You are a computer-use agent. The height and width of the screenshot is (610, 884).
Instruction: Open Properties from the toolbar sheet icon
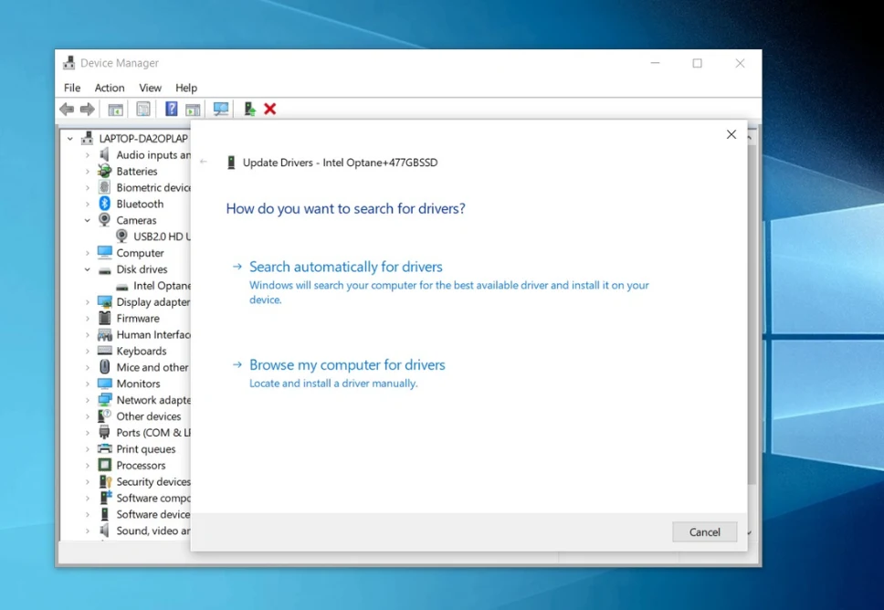143,109
